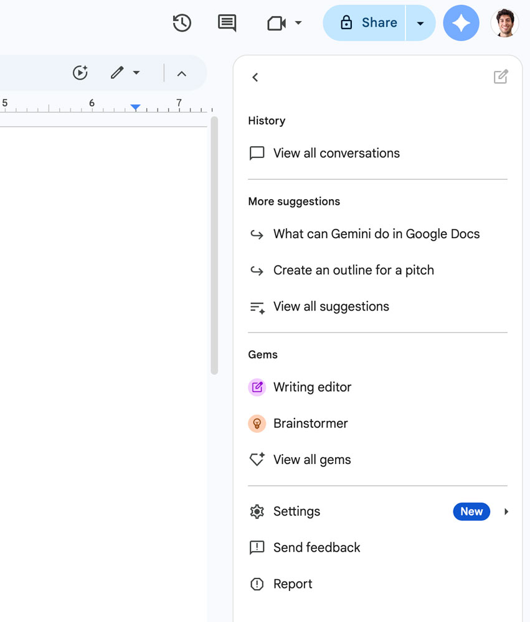Click the play with sparkle toolbar icon
530x622 pixels.
(x=80, y=73)
